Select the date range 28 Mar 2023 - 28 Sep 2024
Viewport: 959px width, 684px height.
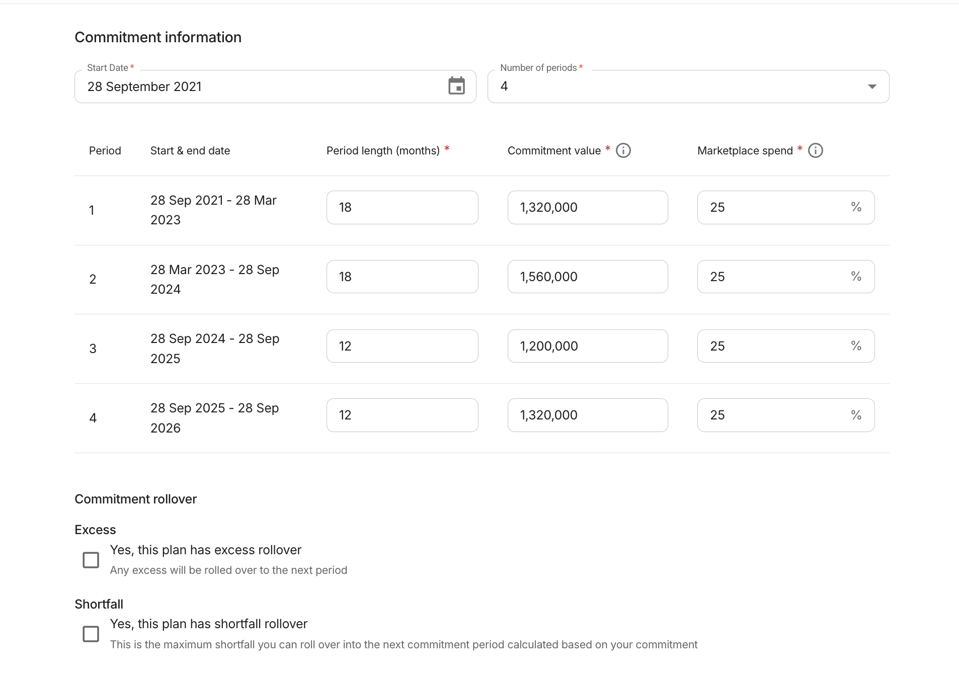[215, 279]
